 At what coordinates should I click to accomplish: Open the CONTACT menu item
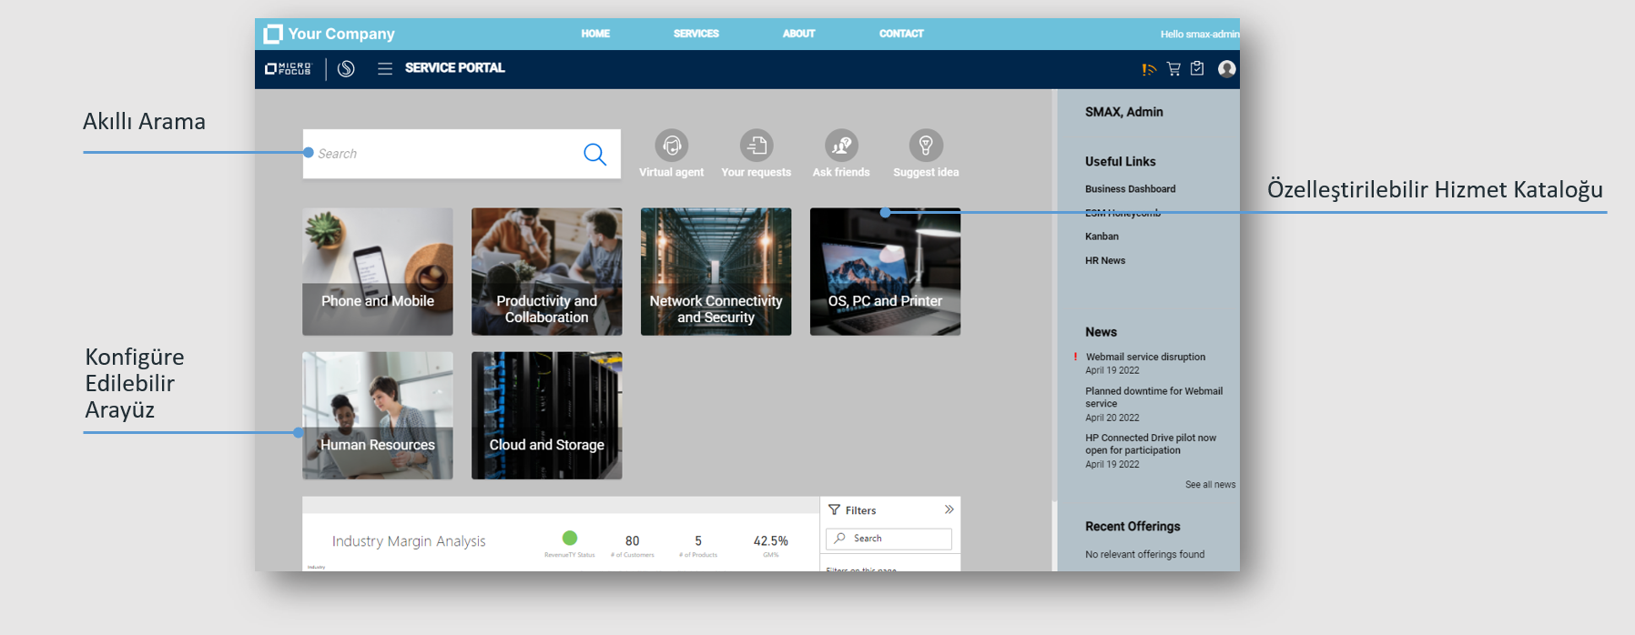coord(901,34)
